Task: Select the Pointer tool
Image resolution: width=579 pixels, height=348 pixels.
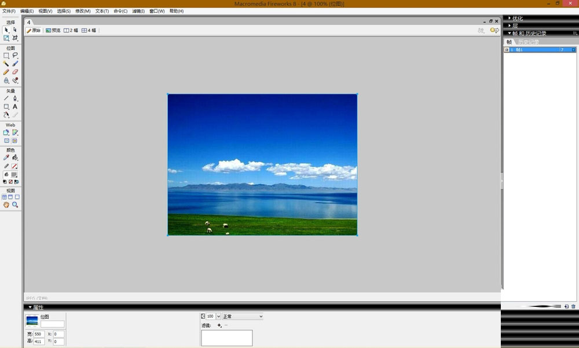Action: click(6, 30)
